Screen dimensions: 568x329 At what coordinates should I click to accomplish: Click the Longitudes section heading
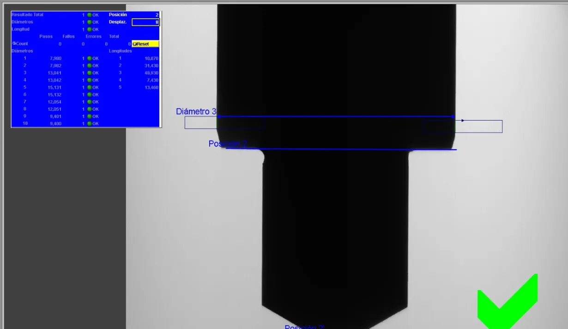120,51
